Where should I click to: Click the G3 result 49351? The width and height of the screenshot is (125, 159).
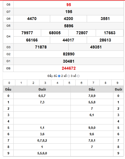[x=96, y=47]
